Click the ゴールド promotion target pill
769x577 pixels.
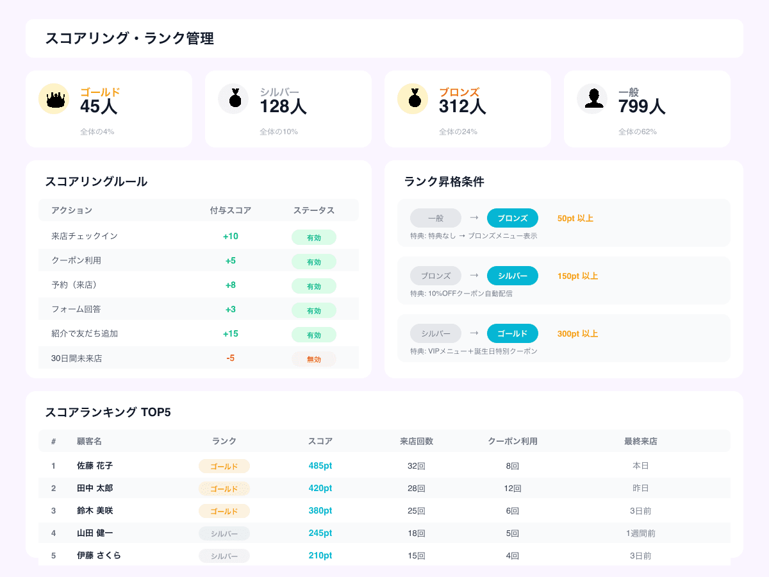pos(513,333)
